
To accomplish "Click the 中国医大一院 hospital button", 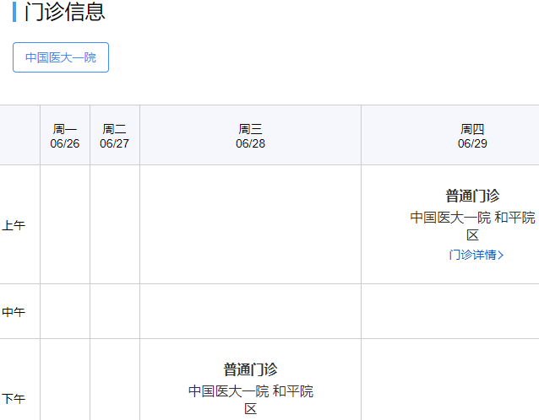I will pyautogui.click(x=61, y=57).
